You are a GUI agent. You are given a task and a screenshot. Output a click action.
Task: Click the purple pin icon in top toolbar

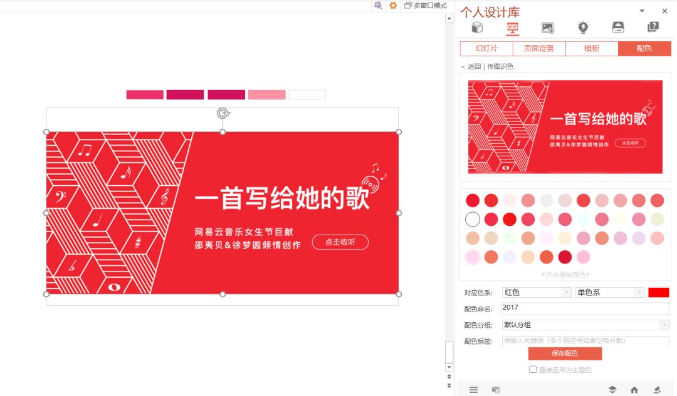click(378, 5)
